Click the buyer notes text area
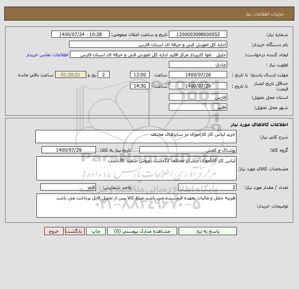The height and width of the screenshot is (289, 299). click(x=136, y=206)
